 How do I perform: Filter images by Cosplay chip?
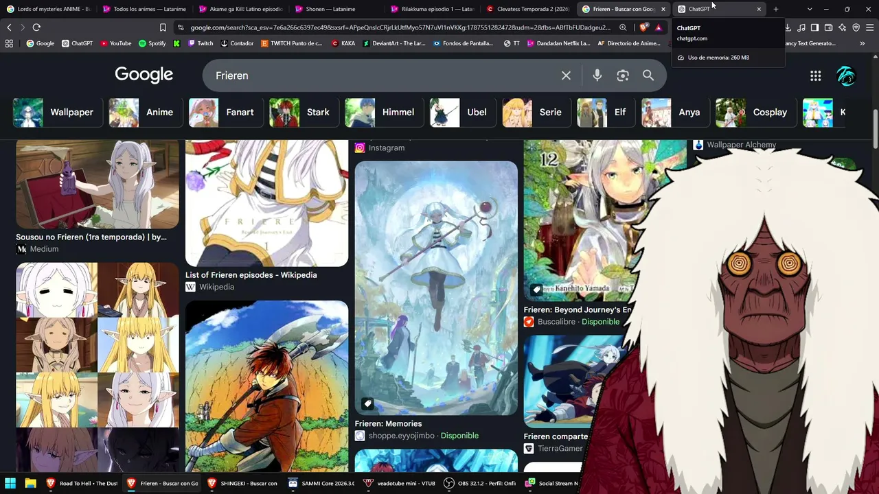point(756,113)
